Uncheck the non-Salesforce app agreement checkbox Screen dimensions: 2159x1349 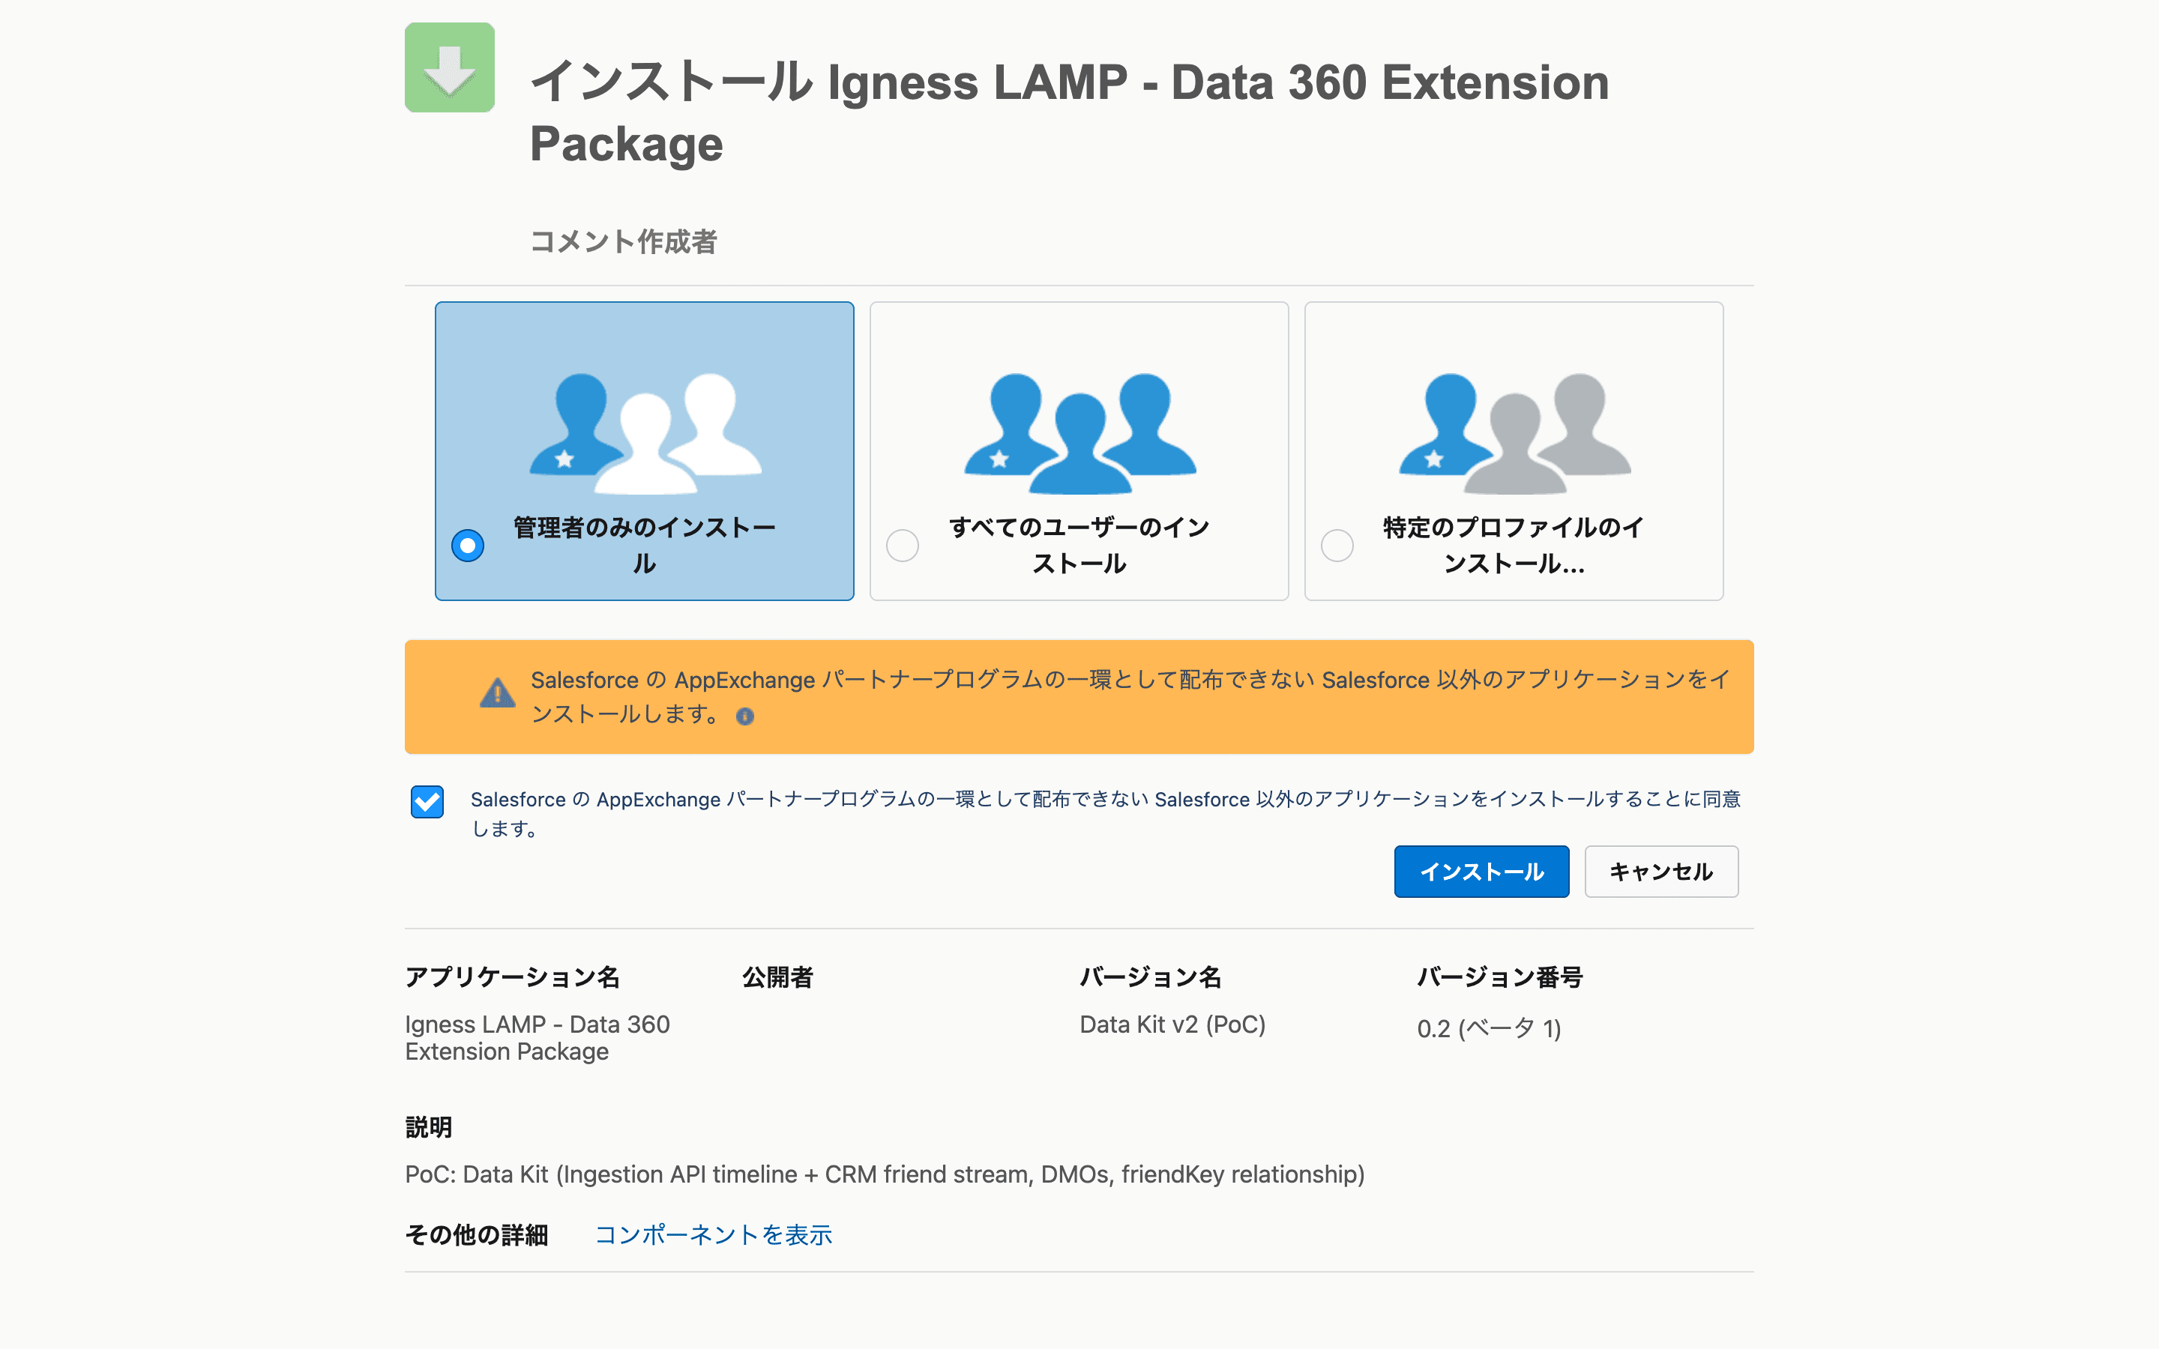pyautogui.click(x=427, y=801)
